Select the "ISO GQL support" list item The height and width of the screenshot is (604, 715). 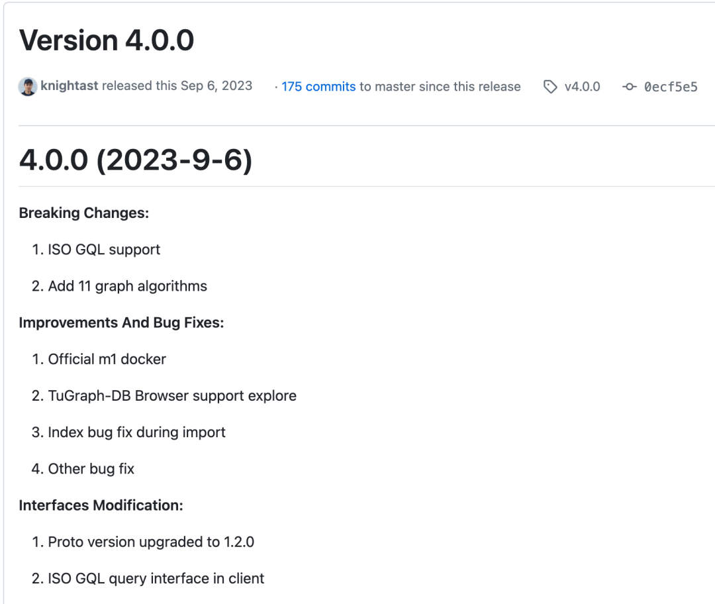(104, 250)
